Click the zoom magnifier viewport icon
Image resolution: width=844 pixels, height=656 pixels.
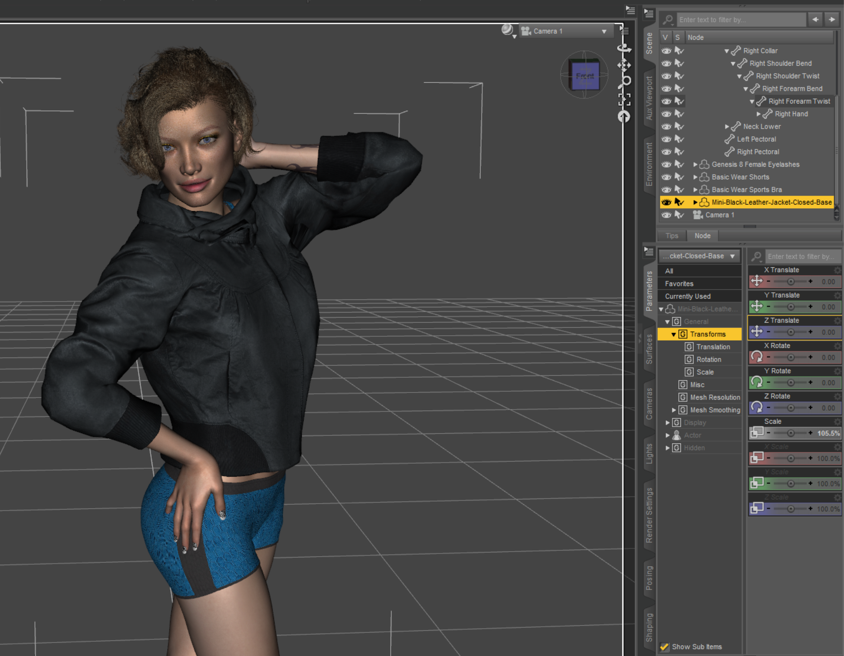(x=625, y=82)
